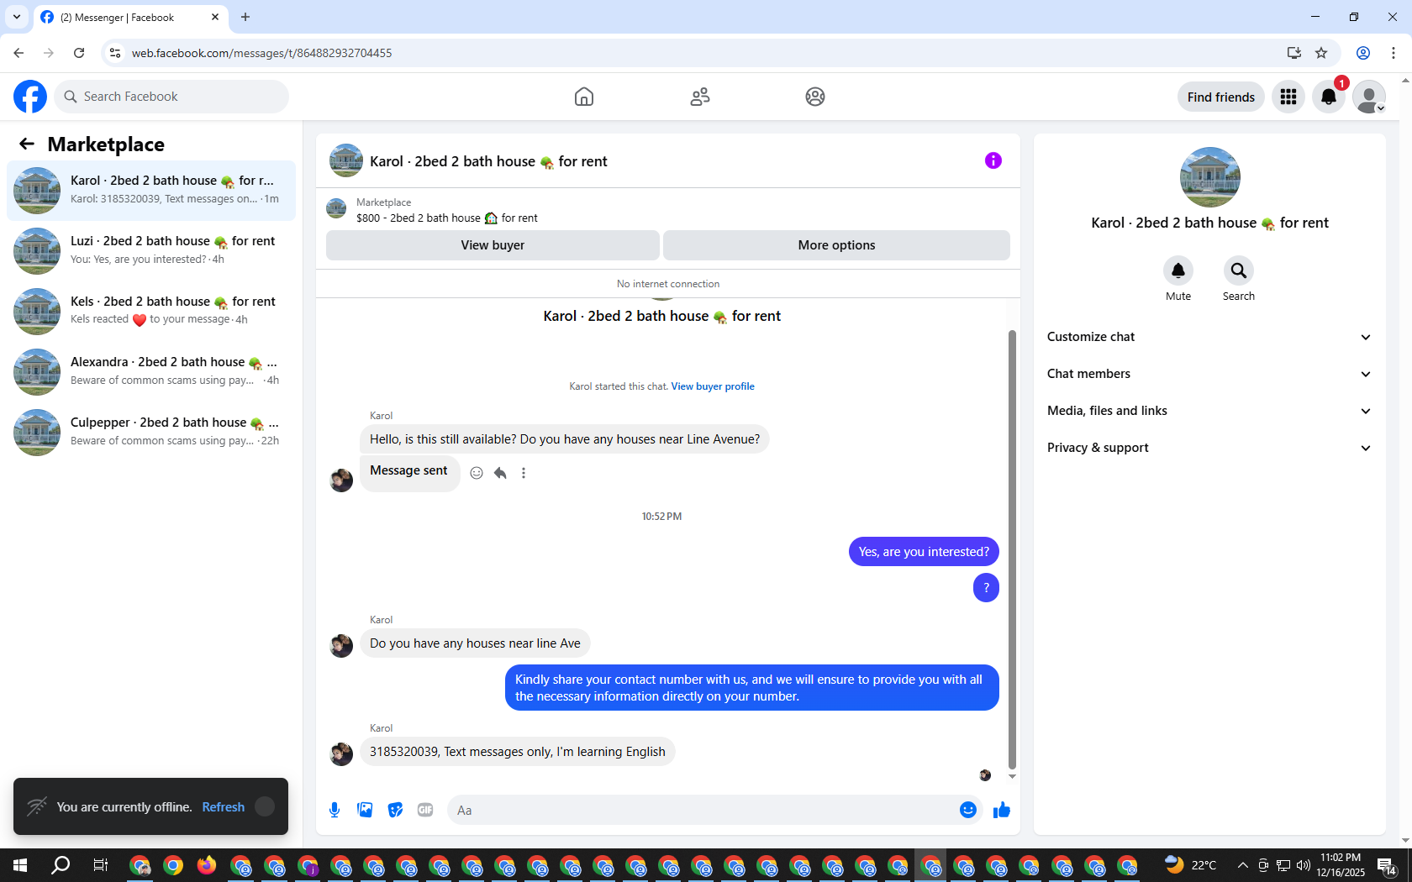
Task: Open the Marketplace listing thumbnail in chat header
Action: pos(336,209)
